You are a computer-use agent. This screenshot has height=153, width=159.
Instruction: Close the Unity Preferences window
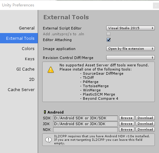click(x=156, y=5)
